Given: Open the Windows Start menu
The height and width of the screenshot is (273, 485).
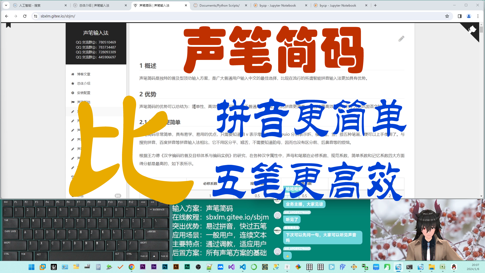Looking at the screenshot, I should click(32, 267).
